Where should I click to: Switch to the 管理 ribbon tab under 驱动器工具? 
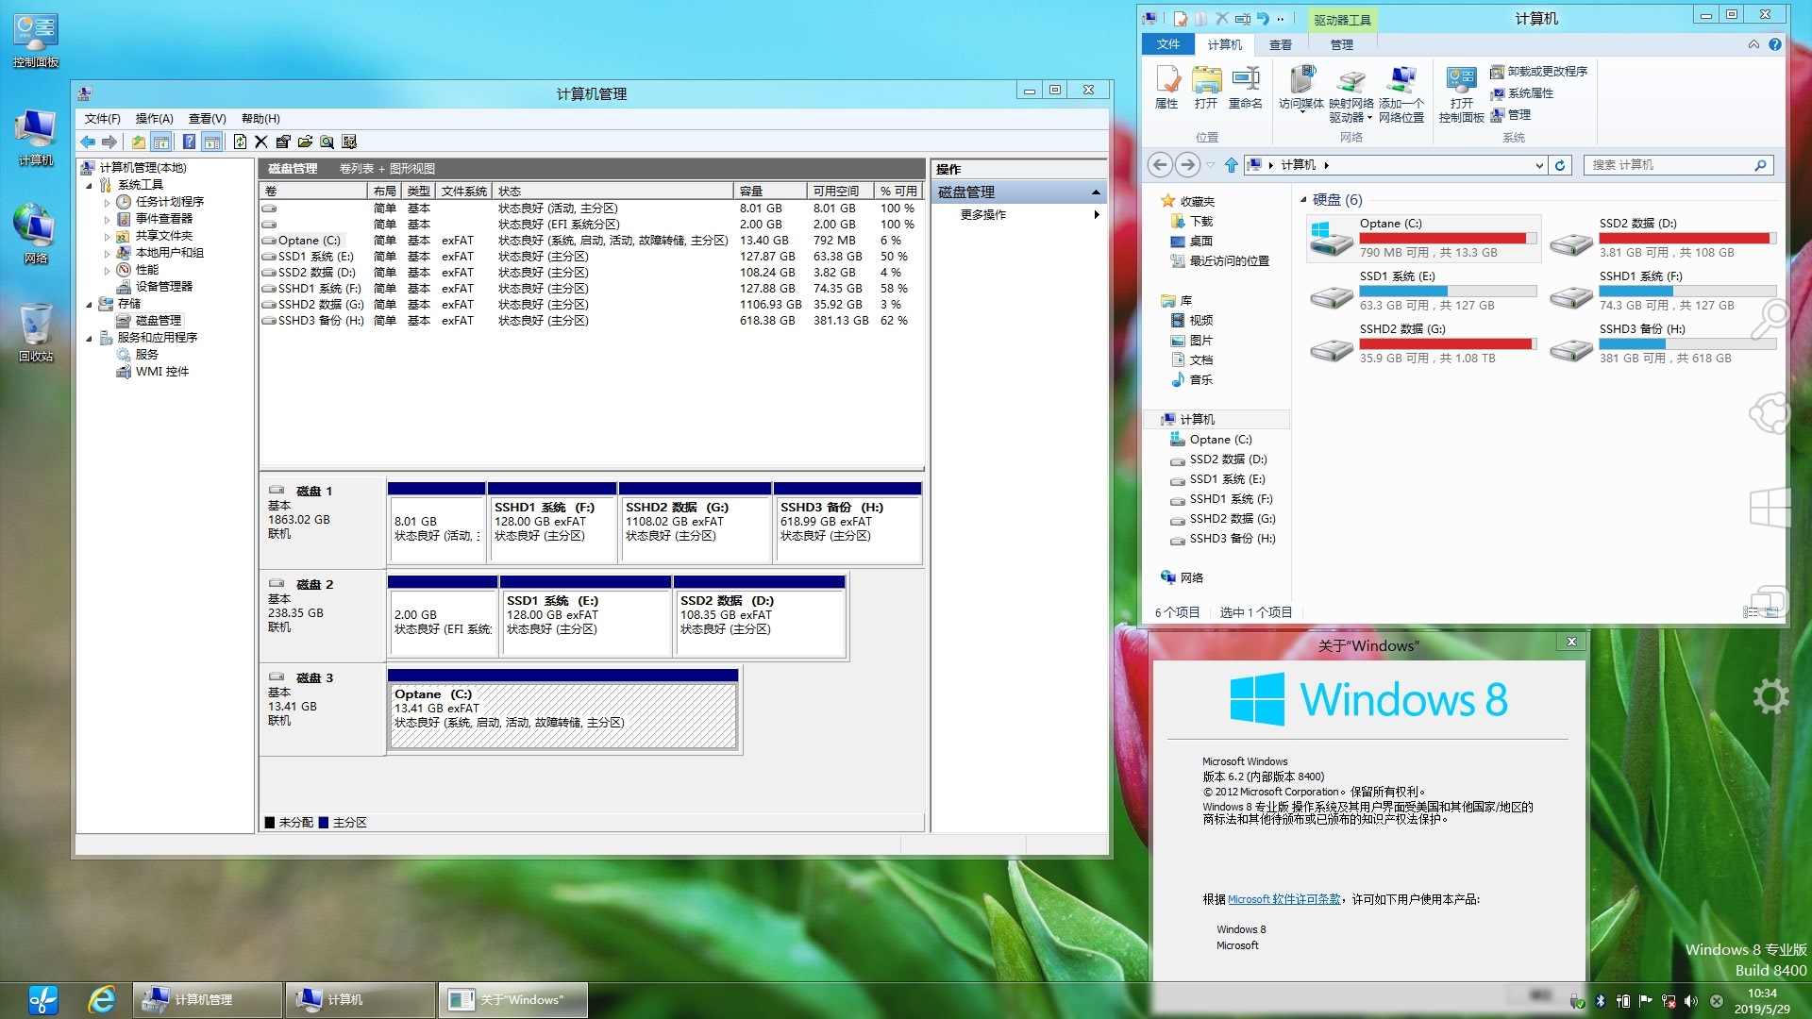(1342, 44)
